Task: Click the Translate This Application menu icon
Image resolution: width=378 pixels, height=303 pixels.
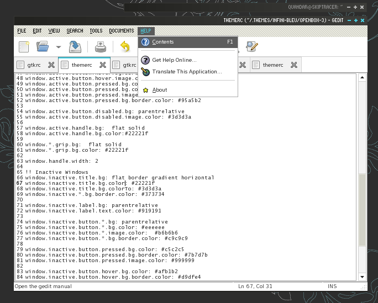Action: tap(145, 72)
